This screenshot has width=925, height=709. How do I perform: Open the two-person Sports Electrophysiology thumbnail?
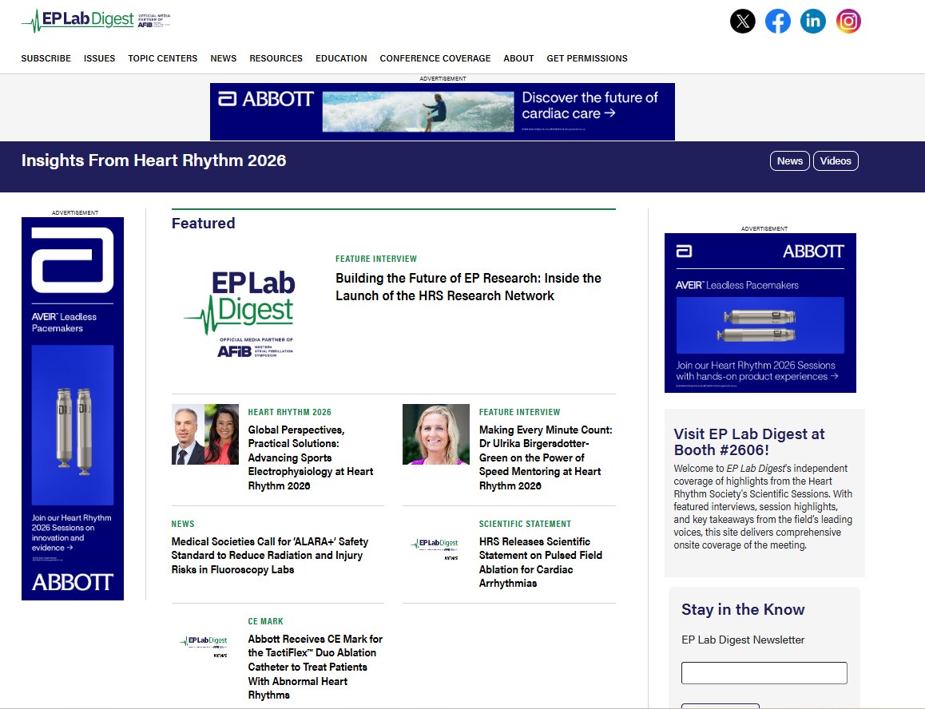[205, 434]
